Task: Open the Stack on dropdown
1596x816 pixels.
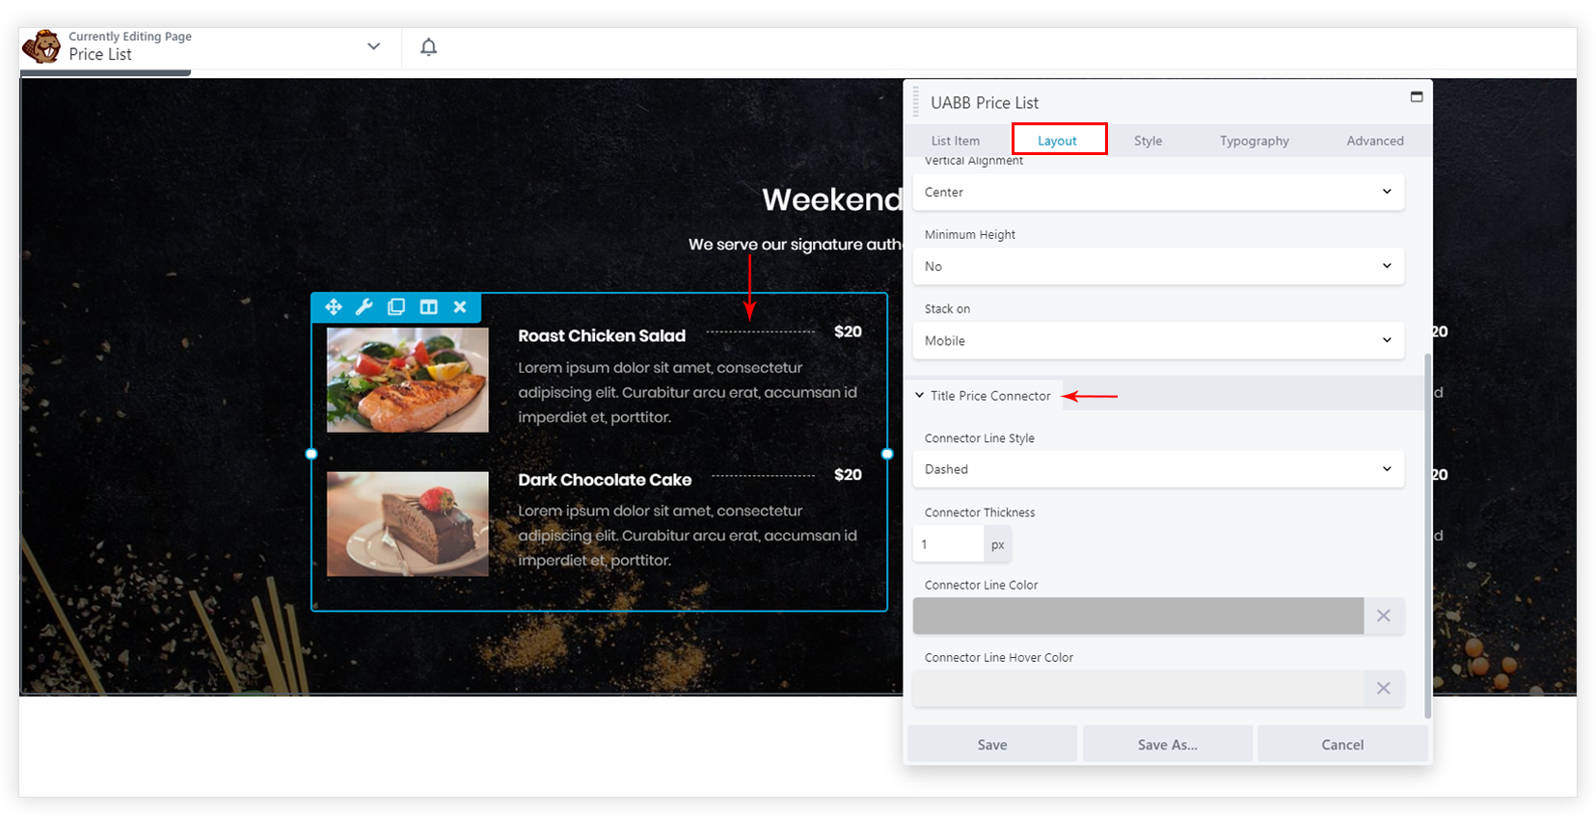Action: [1158, 340]
